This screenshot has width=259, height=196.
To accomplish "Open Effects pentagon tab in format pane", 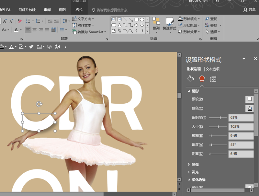I will point(202,79).
